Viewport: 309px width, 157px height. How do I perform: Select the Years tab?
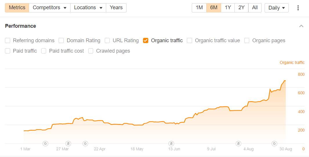click(116, 8)
